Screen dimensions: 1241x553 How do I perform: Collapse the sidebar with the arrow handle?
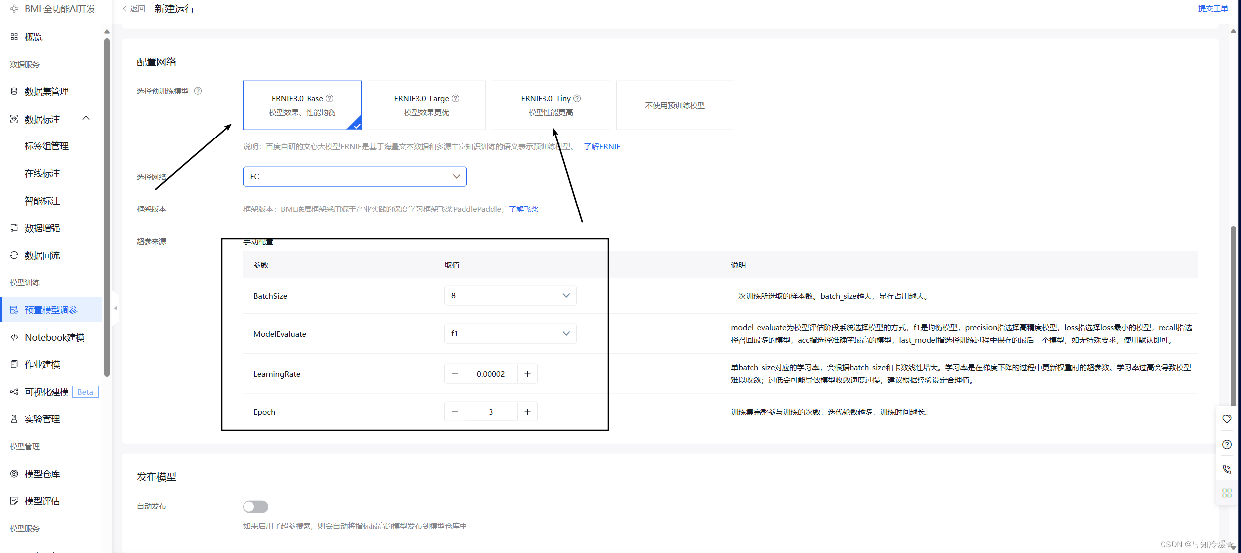coord(116,308)
